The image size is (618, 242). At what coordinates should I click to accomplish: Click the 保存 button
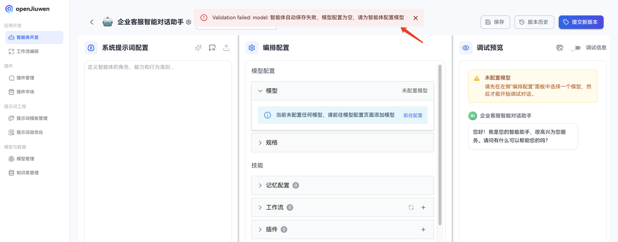pyautogui.click(x=495, y=22)
